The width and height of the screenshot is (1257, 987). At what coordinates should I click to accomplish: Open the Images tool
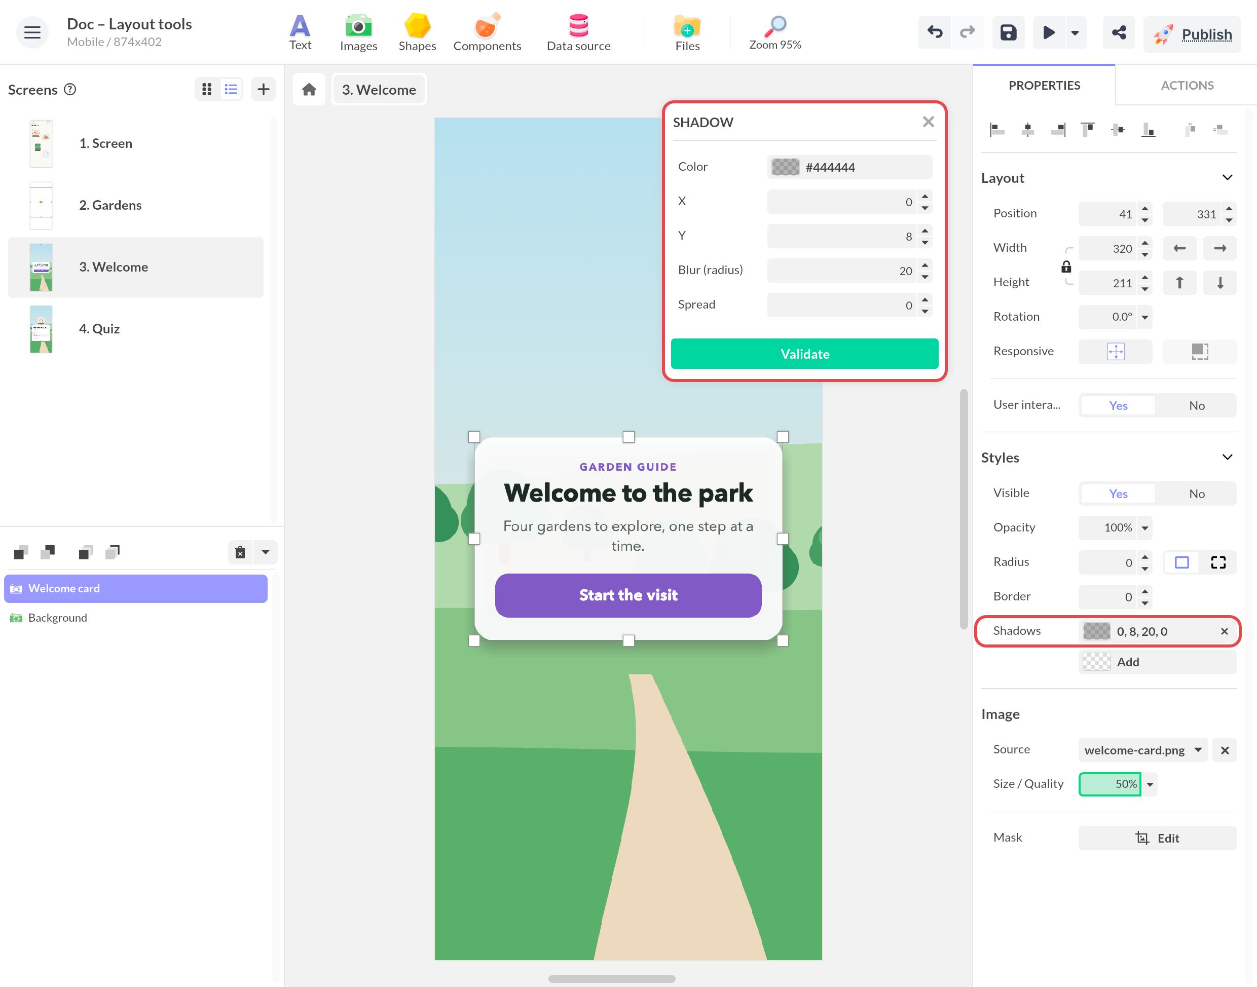358,33
